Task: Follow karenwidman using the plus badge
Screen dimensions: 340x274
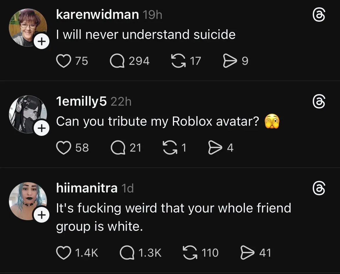Action: coord(42,42)
